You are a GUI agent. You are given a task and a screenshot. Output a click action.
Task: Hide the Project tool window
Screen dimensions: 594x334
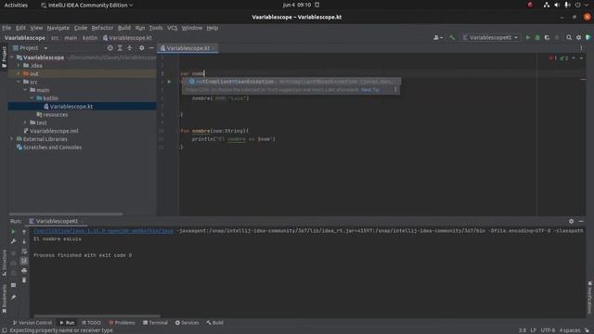[151, 48]
